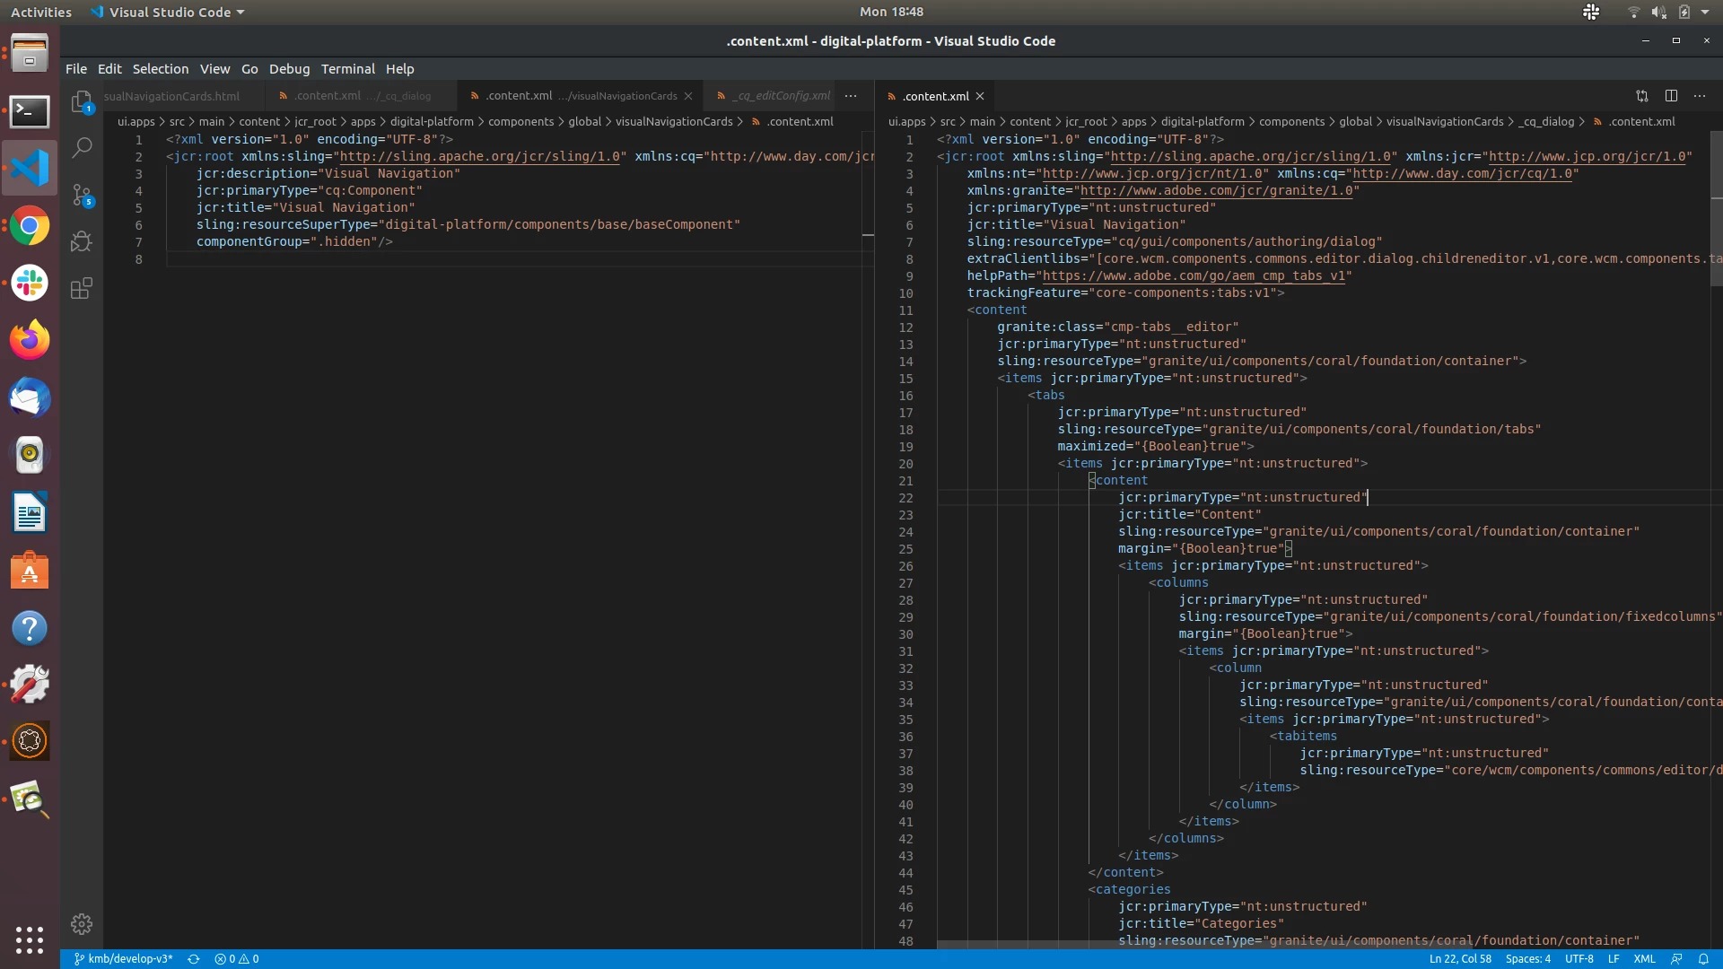Open the notifications bell in status bar
The image size is (1723, 969).
coord(1703,959)
